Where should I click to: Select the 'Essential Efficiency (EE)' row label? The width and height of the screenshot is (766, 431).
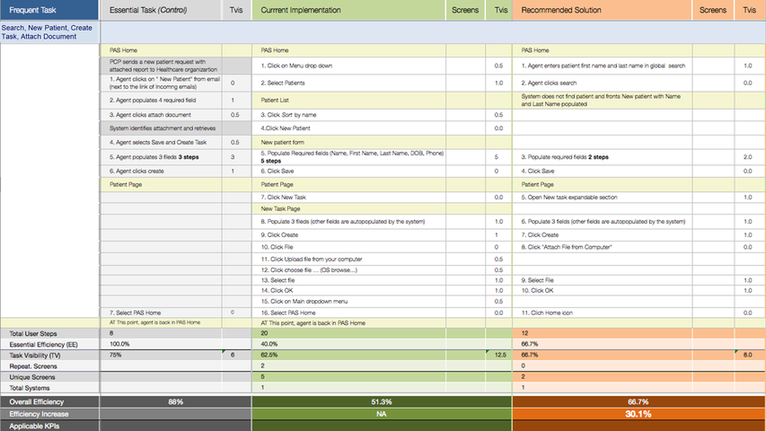[49, 344]
